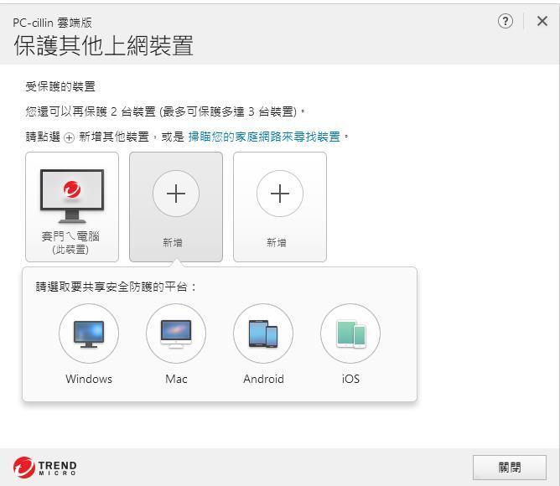The height and width of the screenshot is (486, 560).
Task: Click the Mac label text
Action: (x=176, y=379)
